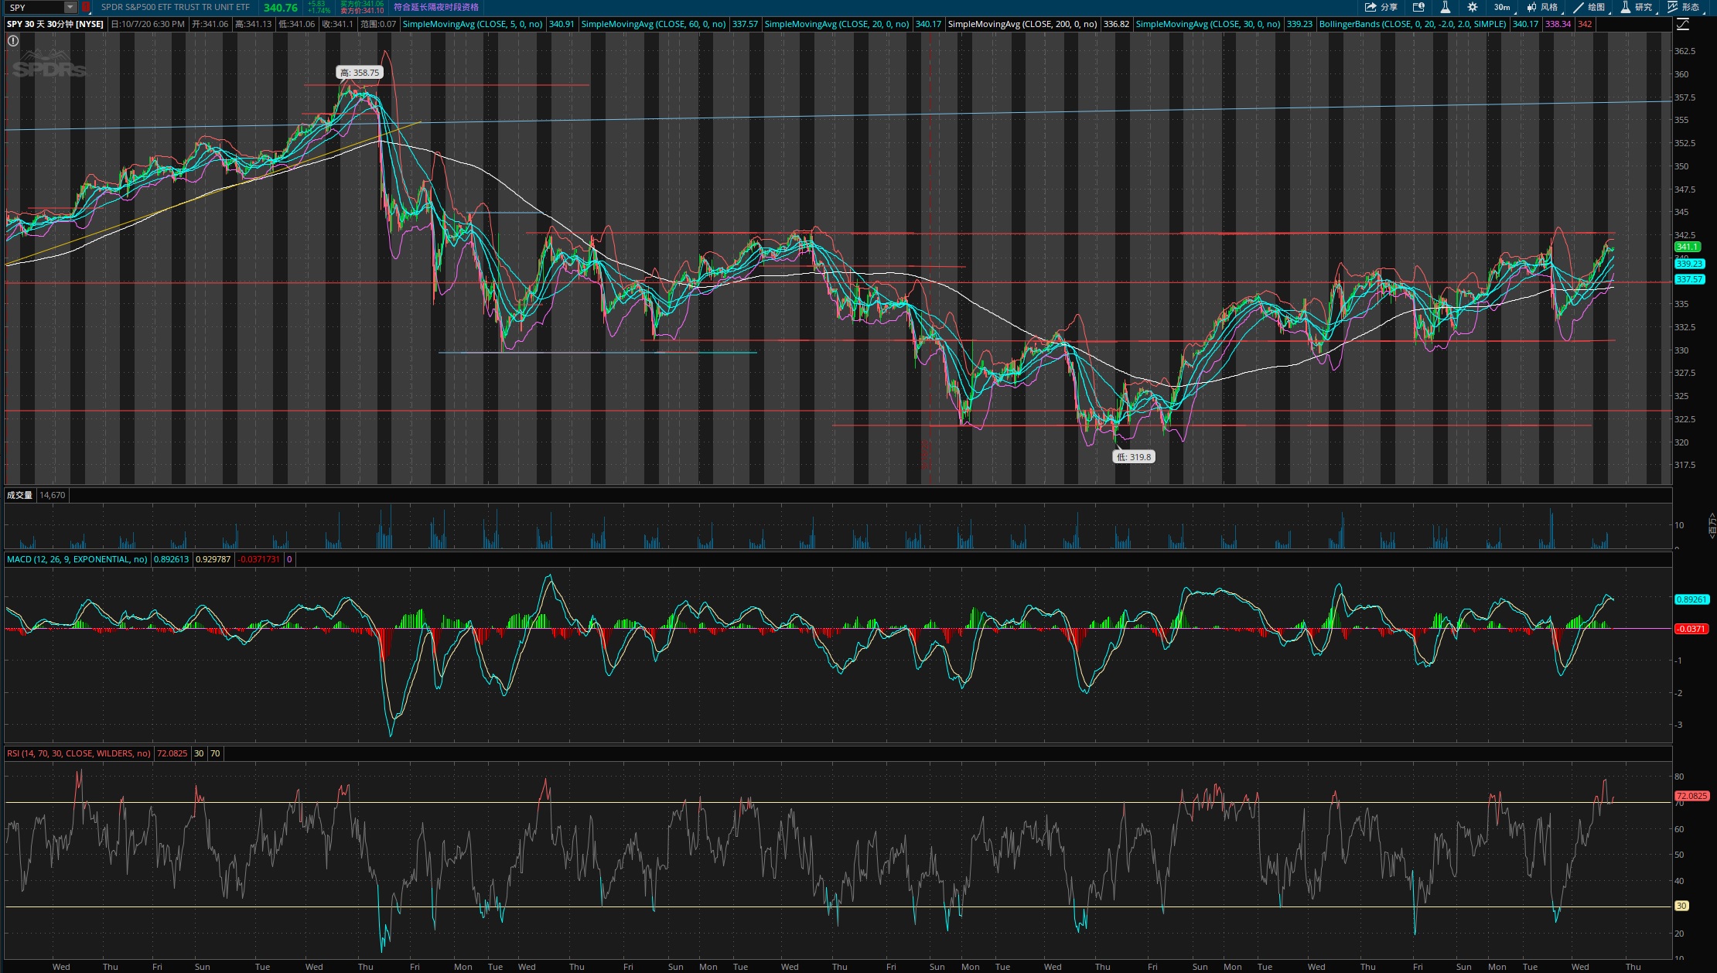Click the 买方价:341.06 bid price

click(362, 4)
